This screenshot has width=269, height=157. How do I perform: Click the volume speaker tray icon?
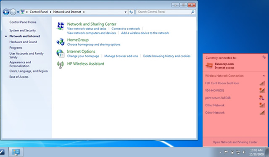tap(244, 152)
